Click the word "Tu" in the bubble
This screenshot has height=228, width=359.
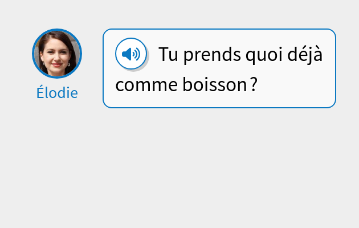tap(169, 55)
